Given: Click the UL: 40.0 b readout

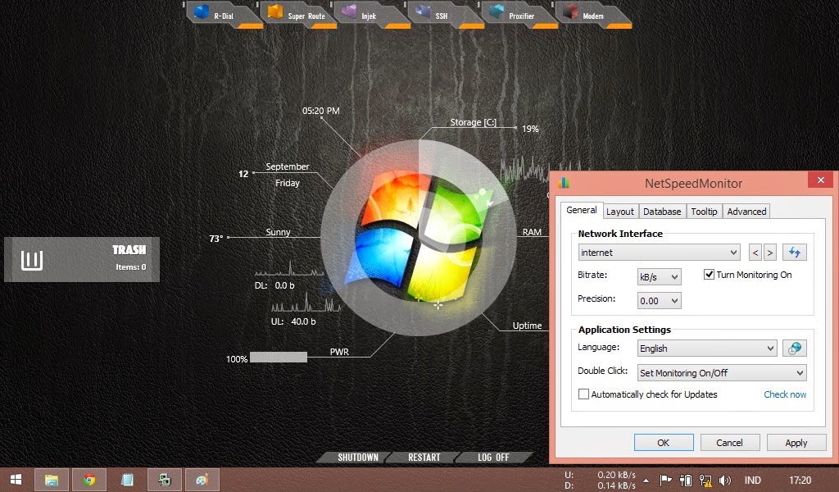Looking at the screenshot, I should [x=293, y=321].
